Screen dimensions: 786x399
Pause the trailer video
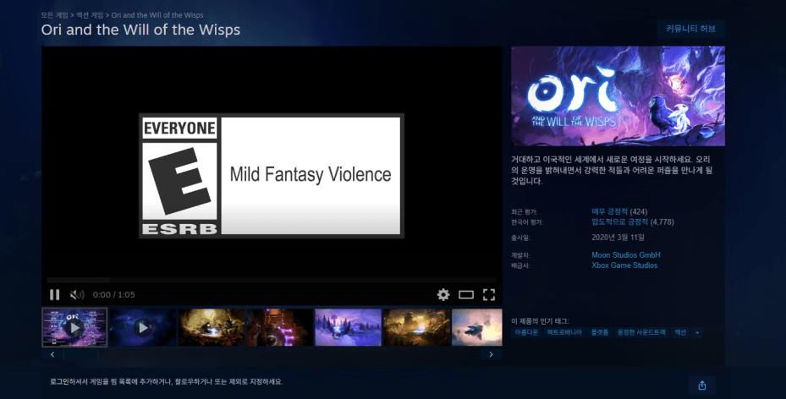point(55,294)
